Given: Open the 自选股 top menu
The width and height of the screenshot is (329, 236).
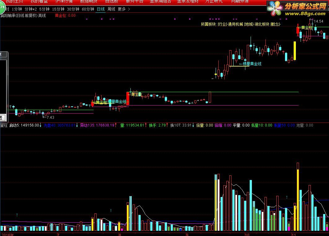Looking at the screenshot, I should pos(112,2).
